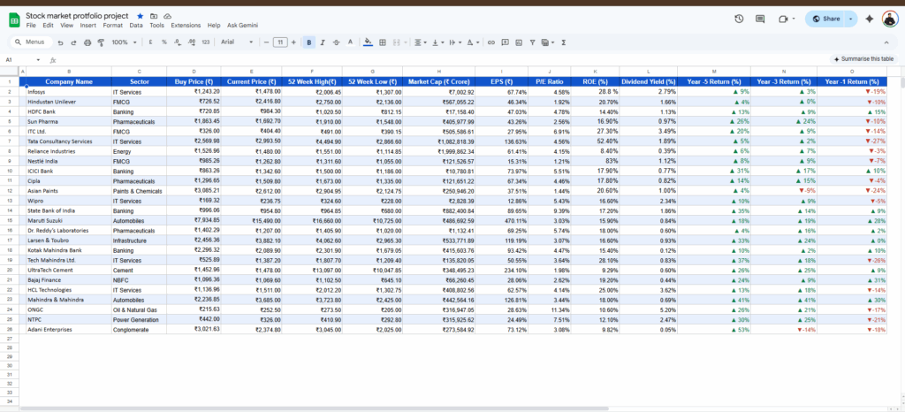Open the fill colour picker
Viewport: 905px width, 412px height.
coord(369,42)
